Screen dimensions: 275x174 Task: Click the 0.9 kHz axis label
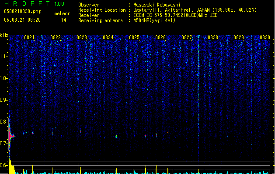(x=4, y=100)
